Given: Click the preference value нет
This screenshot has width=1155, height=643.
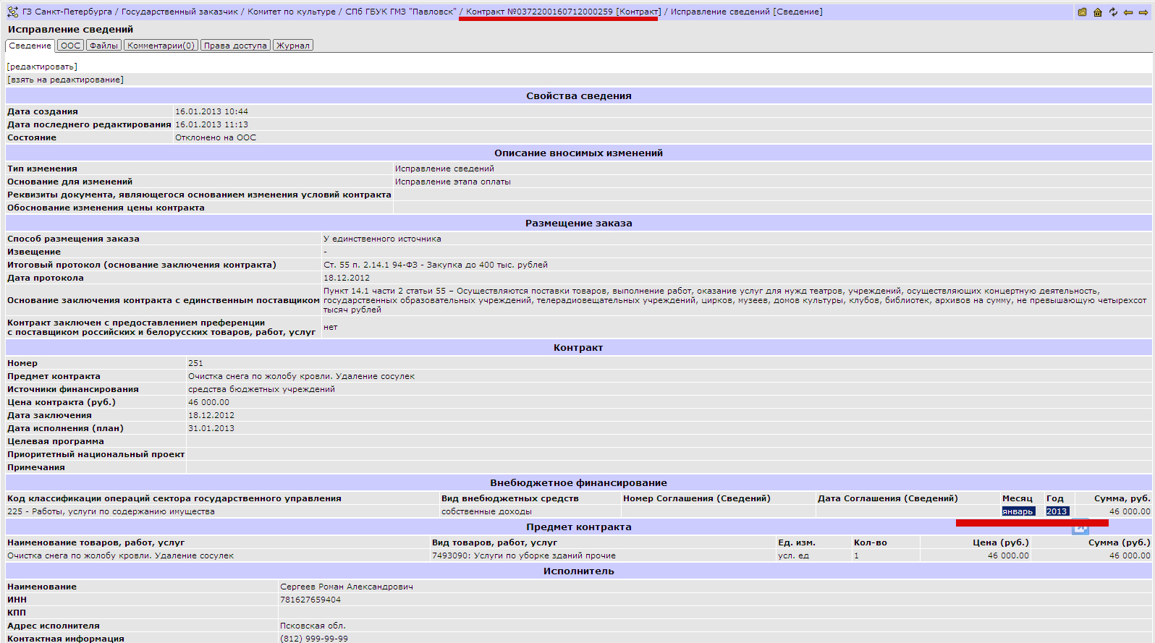Looking at the screenshot, I should [330, 327].
